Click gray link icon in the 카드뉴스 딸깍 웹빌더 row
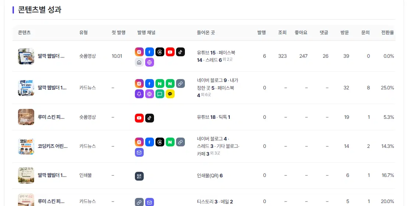 coord(180,84)
